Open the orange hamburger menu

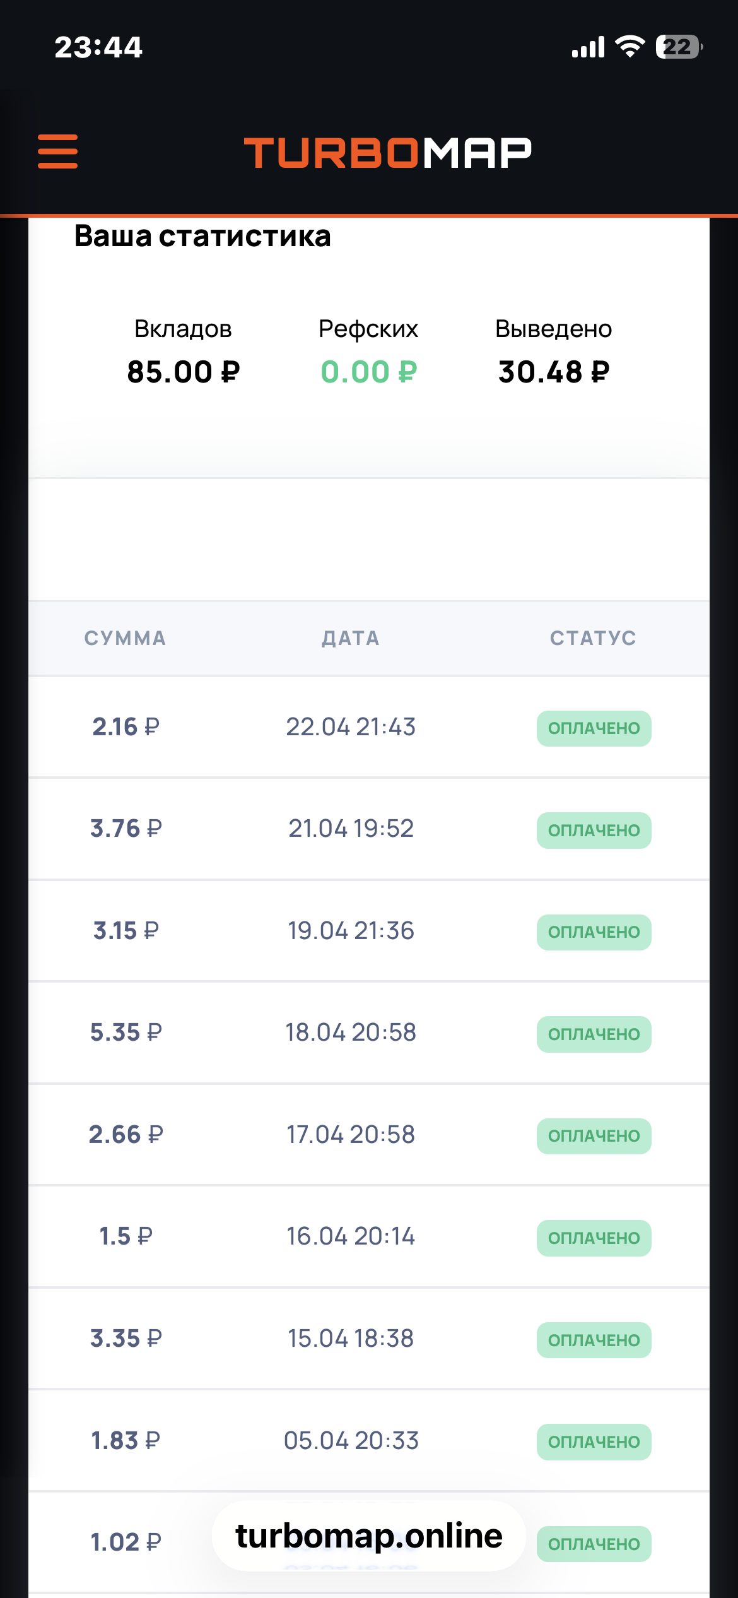(57, 151)
